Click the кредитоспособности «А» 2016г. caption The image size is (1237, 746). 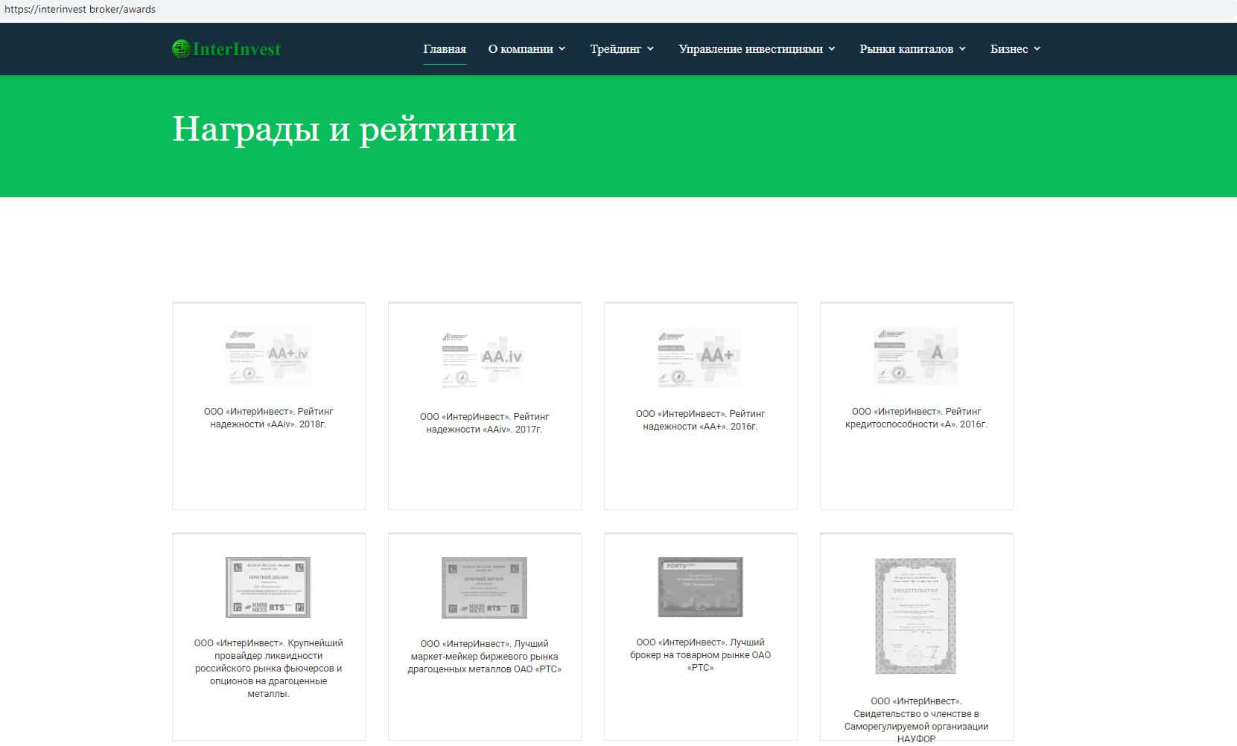coord(916,418)
